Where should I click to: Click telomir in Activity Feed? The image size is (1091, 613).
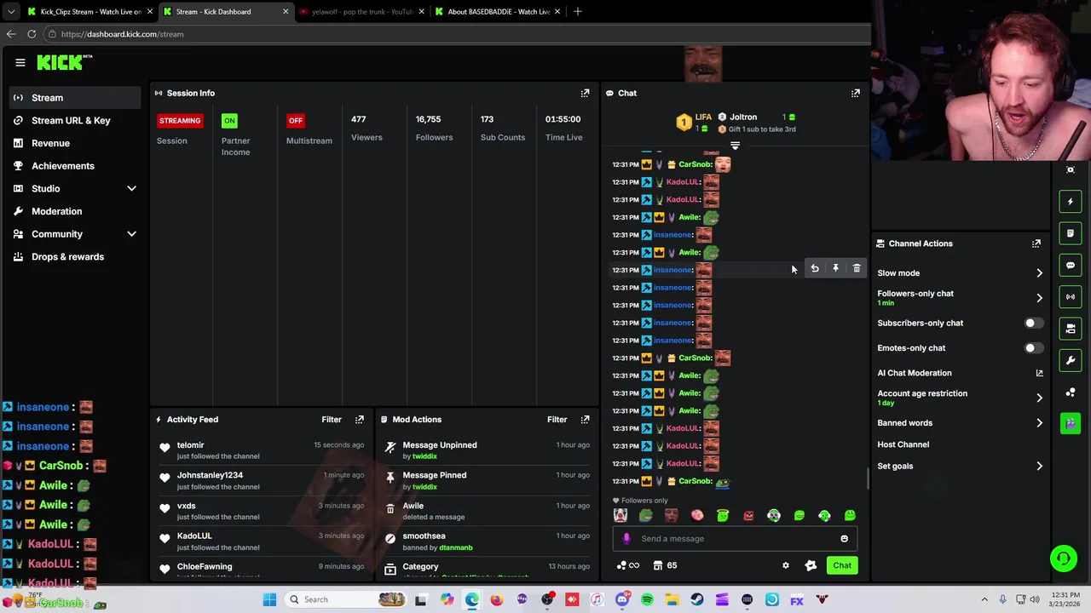[x=191, y=445]
